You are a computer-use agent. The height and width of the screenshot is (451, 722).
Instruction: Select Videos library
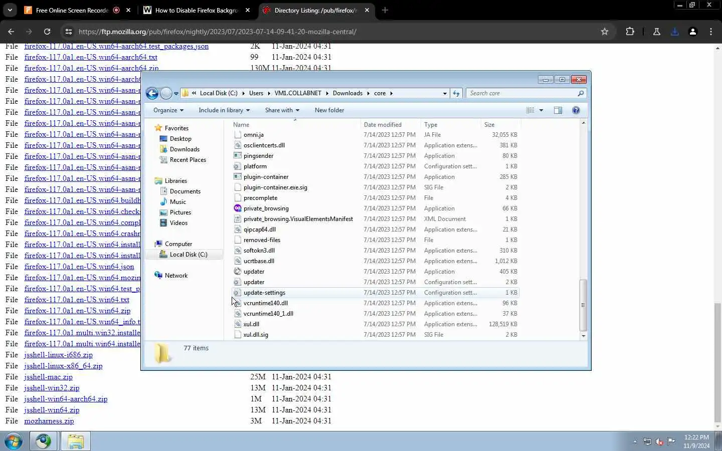[178, 223]
